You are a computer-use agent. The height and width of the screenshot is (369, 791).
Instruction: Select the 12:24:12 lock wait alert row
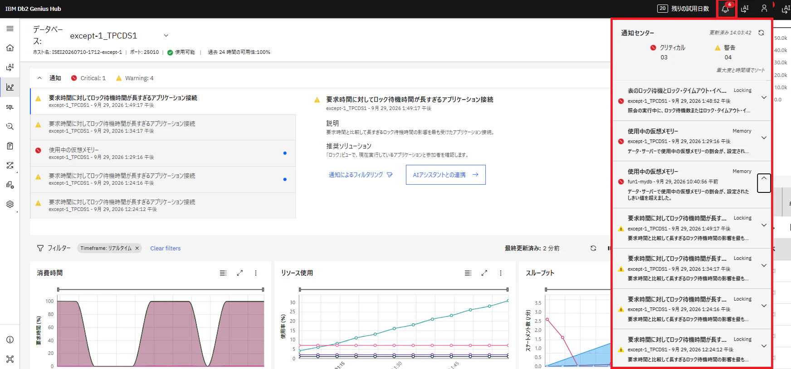tap(163, 206)
